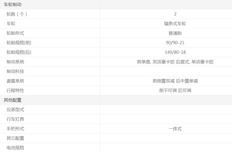This screenshot has height=152, width=232.
Task: Select the 轮胎规格(前) label
Action: tap(19, 43)
